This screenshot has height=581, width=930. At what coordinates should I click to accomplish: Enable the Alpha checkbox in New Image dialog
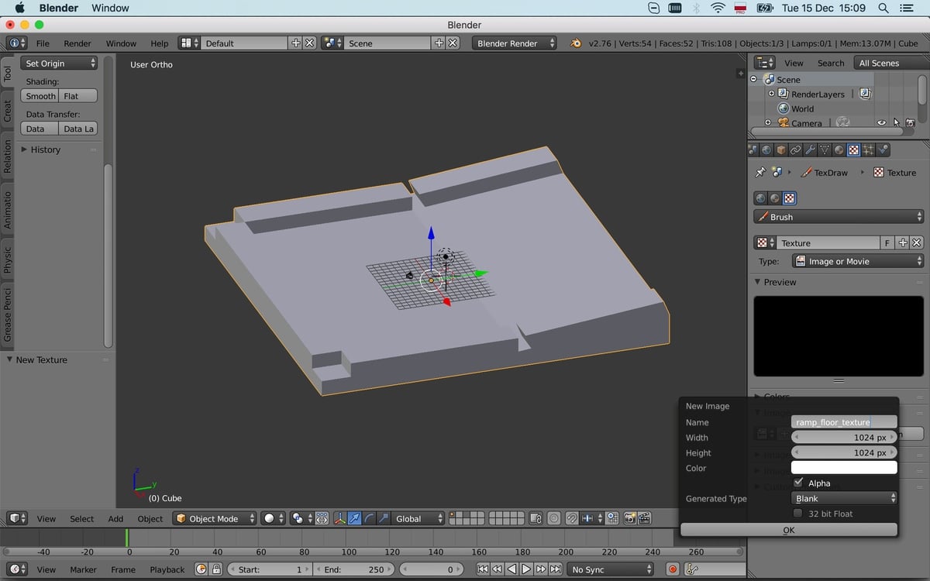[x=799, y=483]
